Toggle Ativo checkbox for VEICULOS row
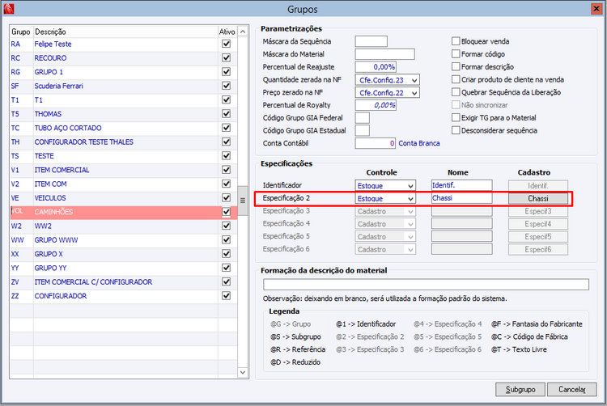Screen dimensions: 607x406 click(x=226, y=197)
